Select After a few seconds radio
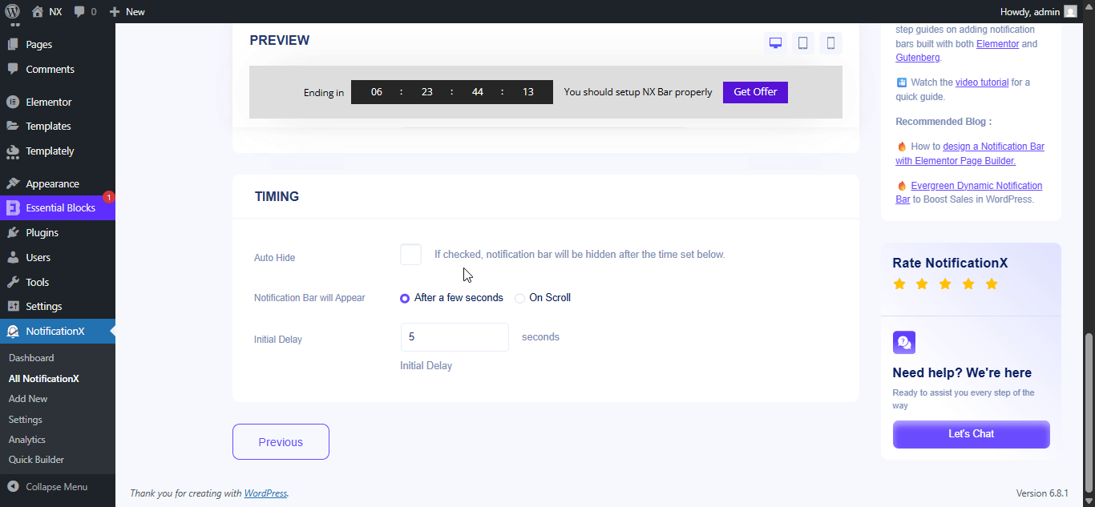 click(405, 298)
